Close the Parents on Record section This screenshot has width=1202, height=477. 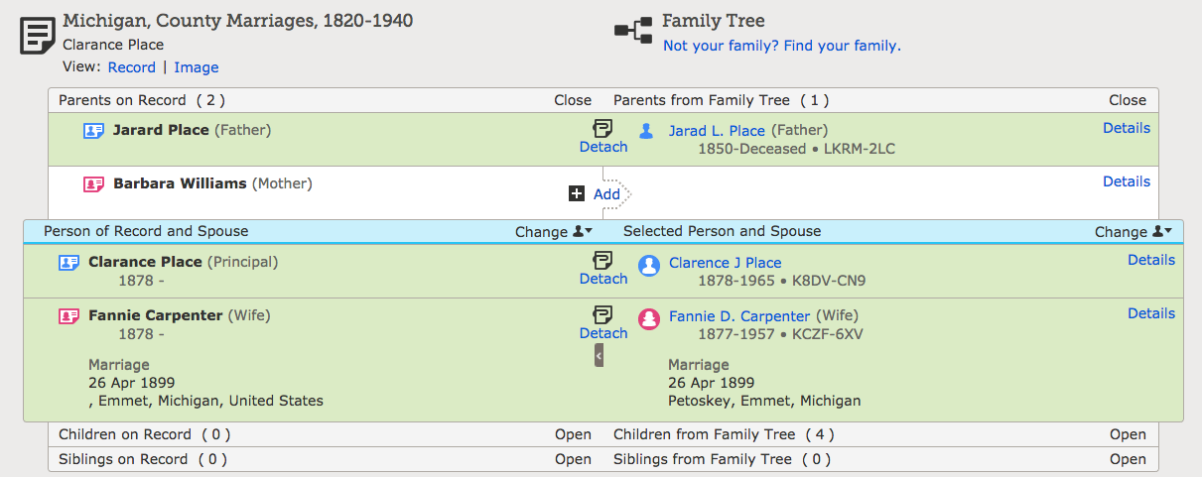pos(573,100)
